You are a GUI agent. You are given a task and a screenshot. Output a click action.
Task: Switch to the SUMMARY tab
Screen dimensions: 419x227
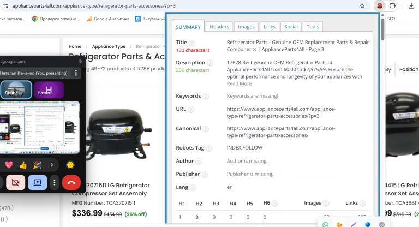pyautogui.click(x=188, y=27)
